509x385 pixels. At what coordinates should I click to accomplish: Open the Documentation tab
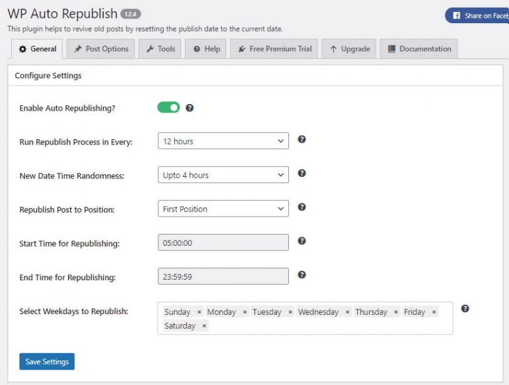[419, 49]
